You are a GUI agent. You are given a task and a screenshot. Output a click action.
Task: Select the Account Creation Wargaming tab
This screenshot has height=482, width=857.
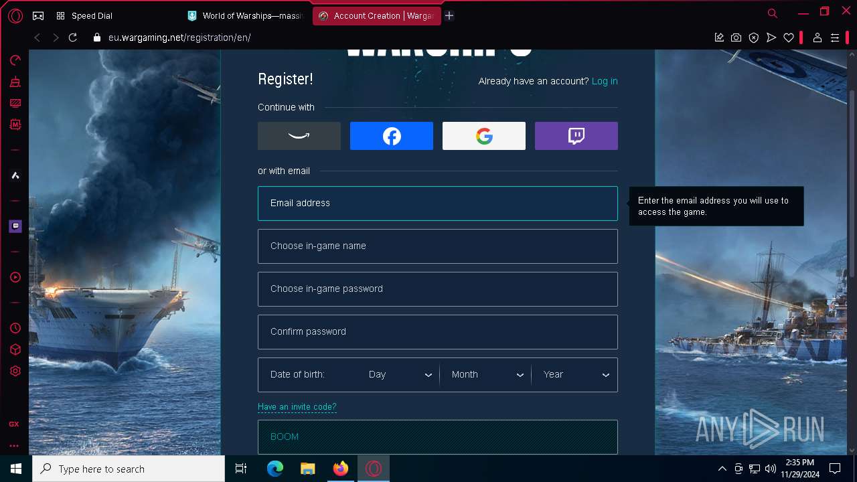377,15
